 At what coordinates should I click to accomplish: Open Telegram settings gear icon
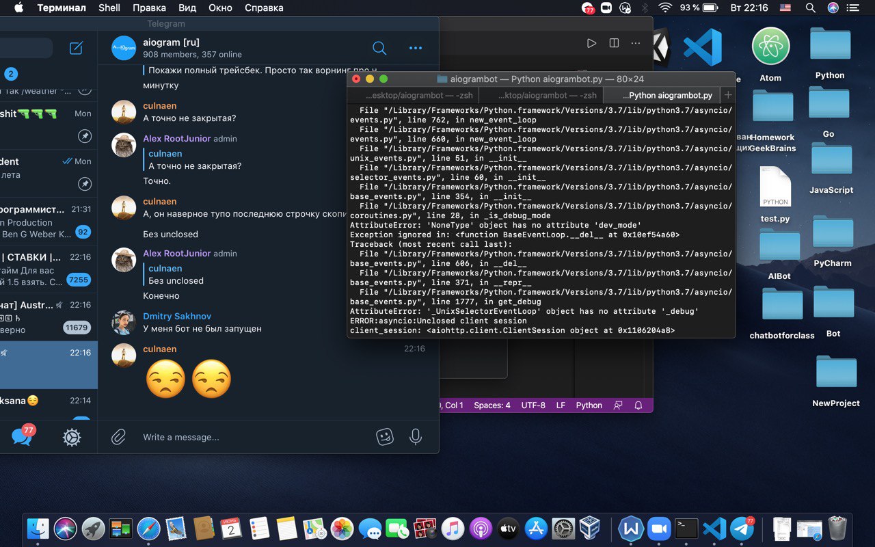click(72, 438)
